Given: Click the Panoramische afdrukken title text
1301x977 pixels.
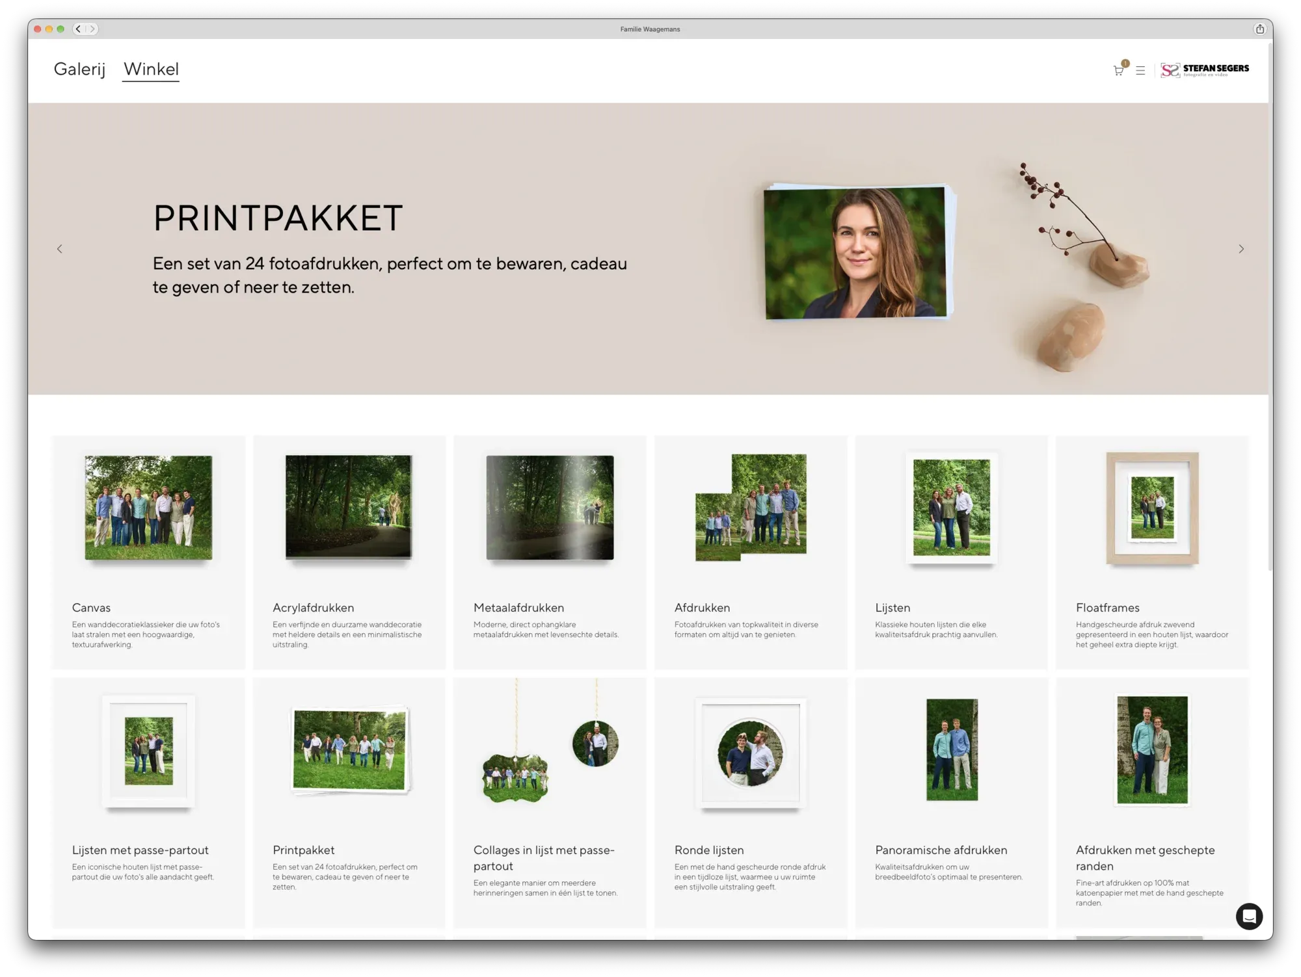Looking at the screenshot, I should point(941,850).
